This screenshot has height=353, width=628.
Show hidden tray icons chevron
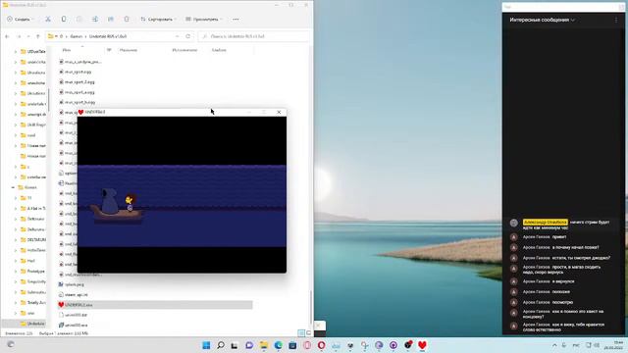pyautogui.click(x=554, y=345)
